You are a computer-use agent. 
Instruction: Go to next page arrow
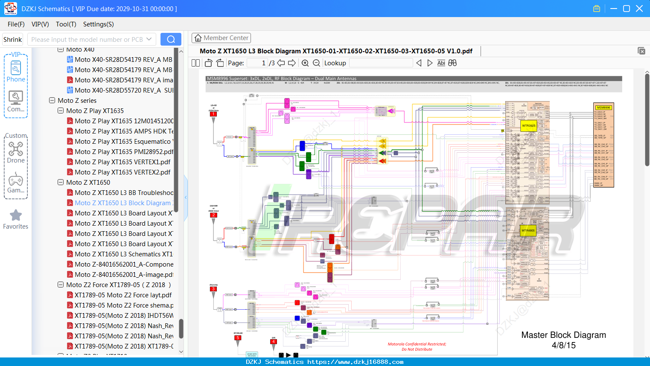click(x=292, y=63)
